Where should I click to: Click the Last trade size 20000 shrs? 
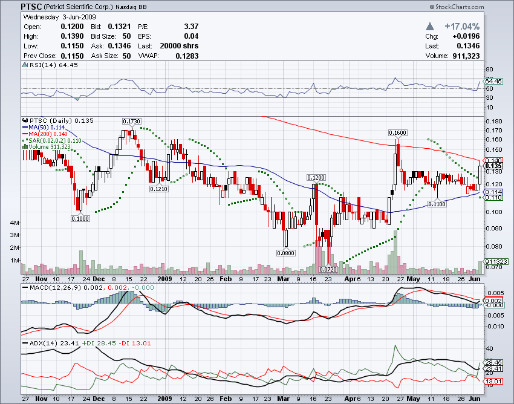coord(179,46)
